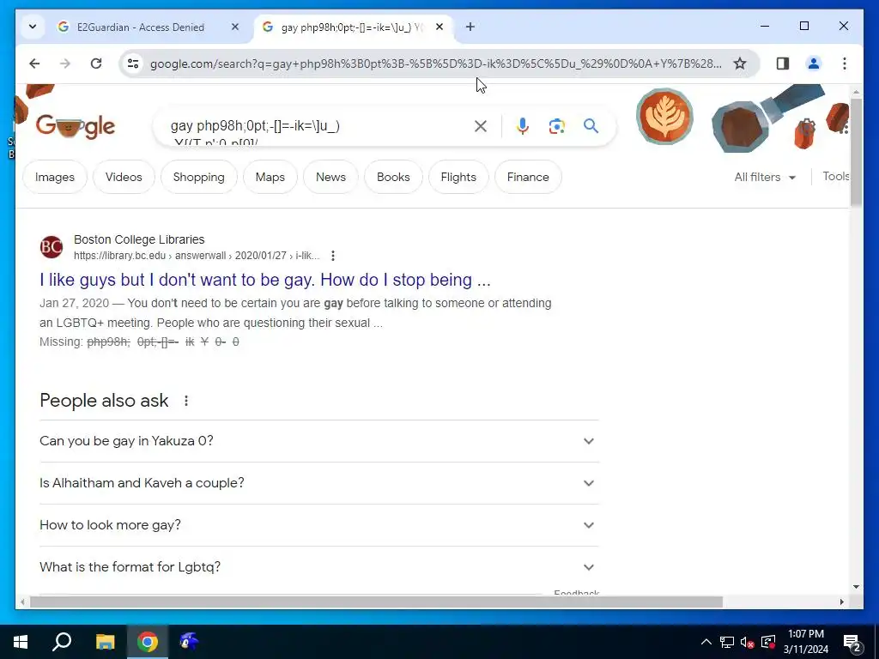Start voice search with the microphone icon
Viewport: 879px width, 659px height.
tap(523, 127)
